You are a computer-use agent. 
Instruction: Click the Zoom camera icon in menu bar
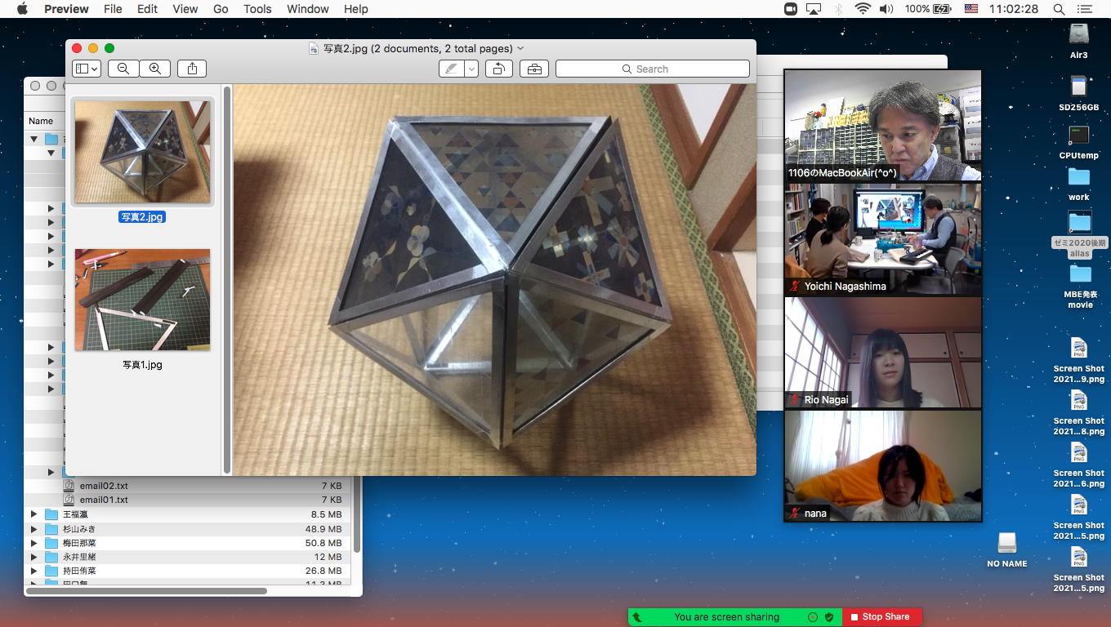(x=790, y=9)
